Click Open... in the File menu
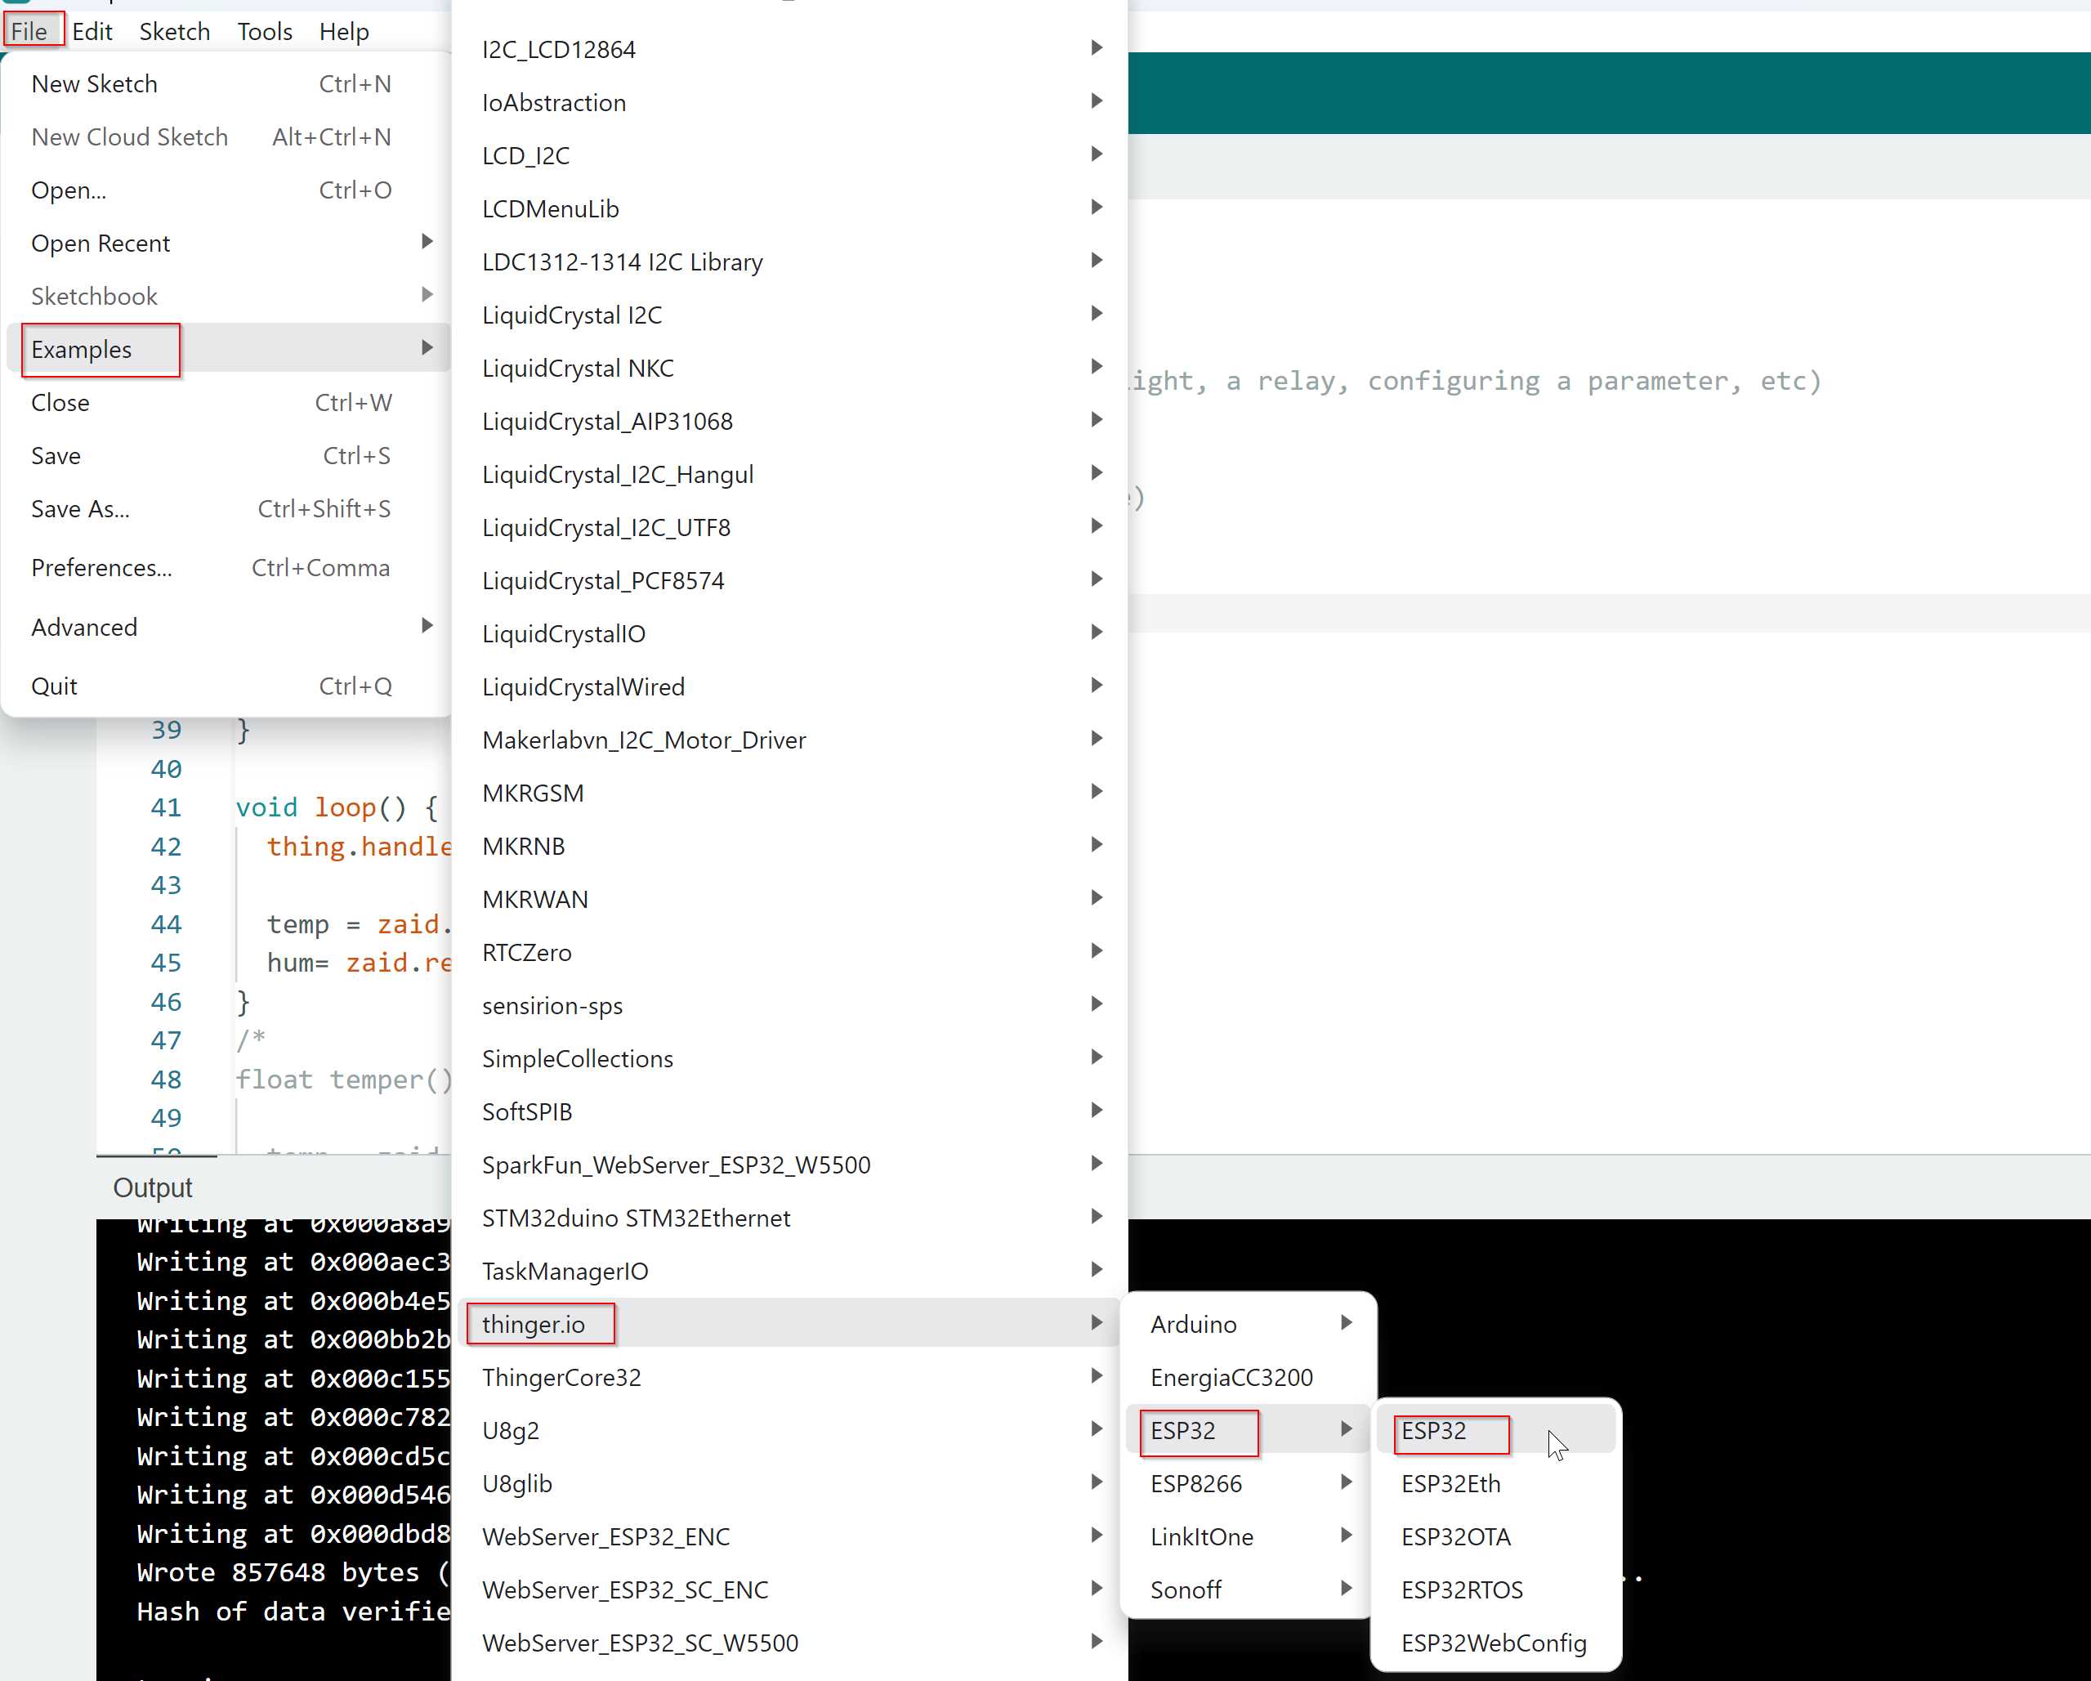This screenshot has height=1681, width=2091. tap(228, 190)
